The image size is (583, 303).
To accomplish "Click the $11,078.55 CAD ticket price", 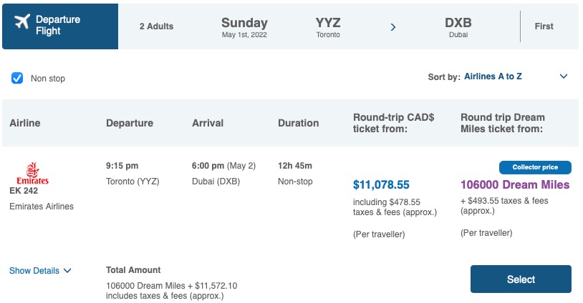I will tap(391, 184).
